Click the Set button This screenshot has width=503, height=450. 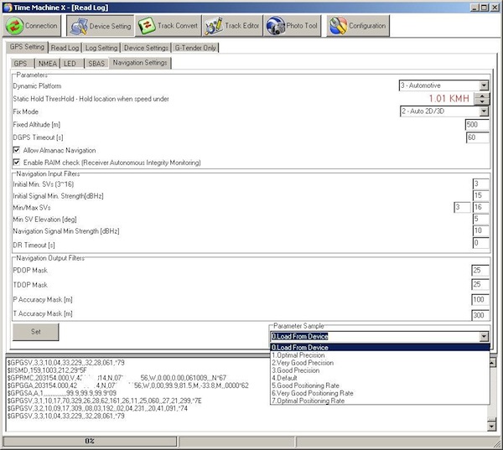35,332
